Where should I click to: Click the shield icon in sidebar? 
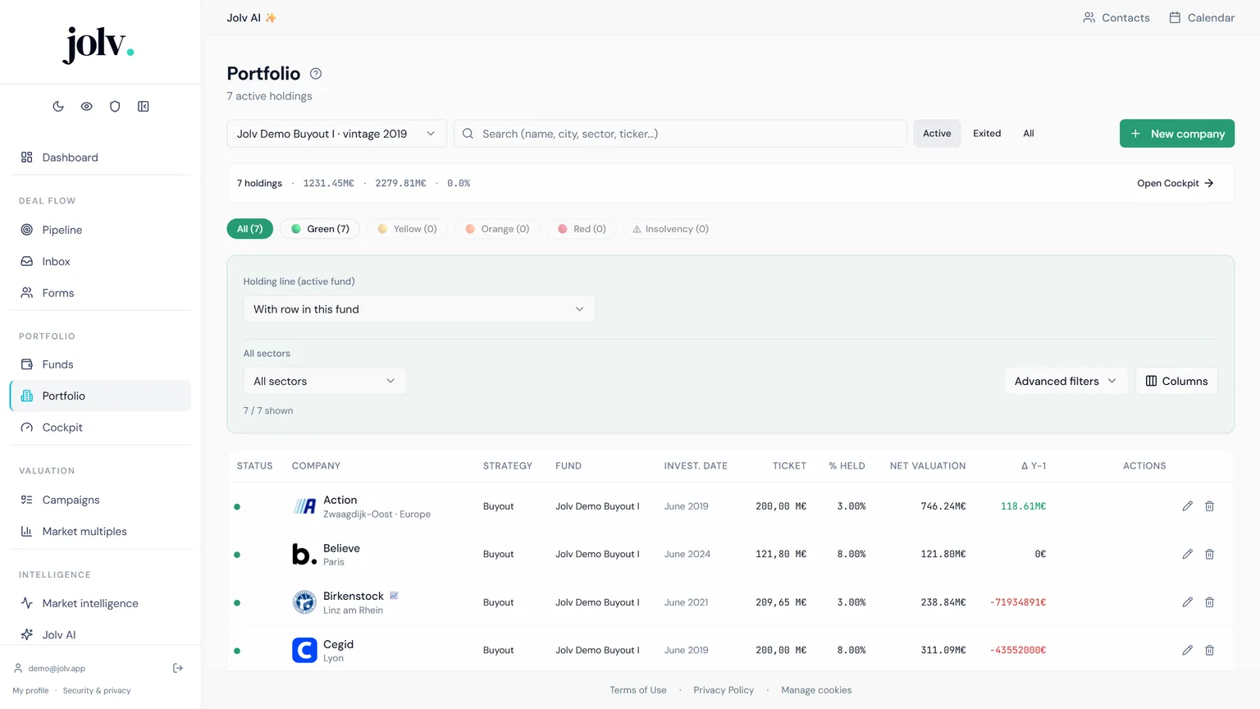click(x=115, y=107)
